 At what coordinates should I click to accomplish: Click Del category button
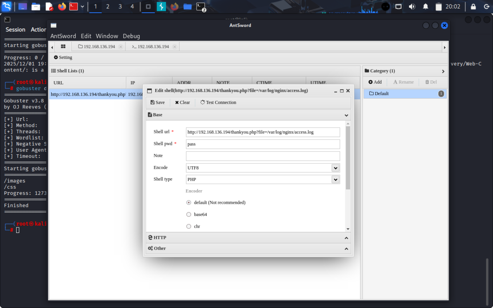pyautogui.click(x=431, y=82)
